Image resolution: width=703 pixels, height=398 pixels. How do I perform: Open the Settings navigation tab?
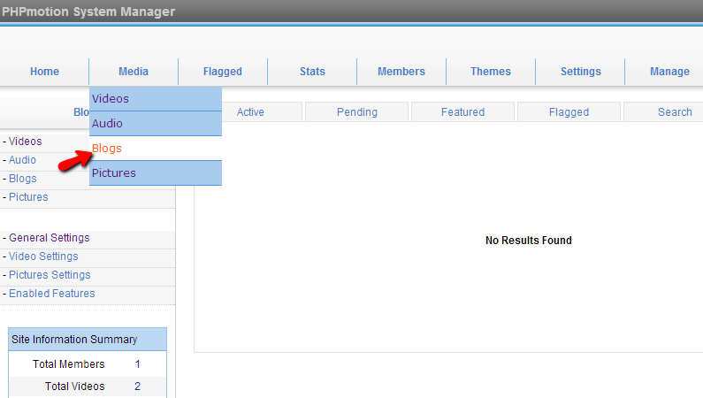tap(581, 72)
